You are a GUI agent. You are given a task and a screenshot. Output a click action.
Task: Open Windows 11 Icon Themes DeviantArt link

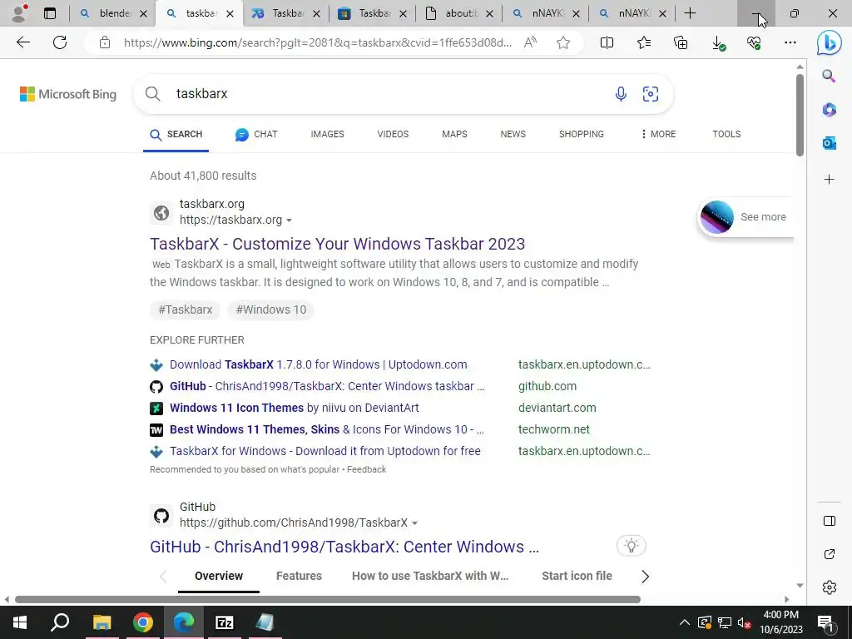pyautogui.click(x=294, y=408)
